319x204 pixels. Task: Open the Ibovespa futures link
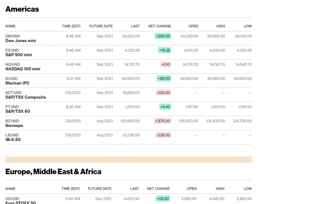(14, 126)
